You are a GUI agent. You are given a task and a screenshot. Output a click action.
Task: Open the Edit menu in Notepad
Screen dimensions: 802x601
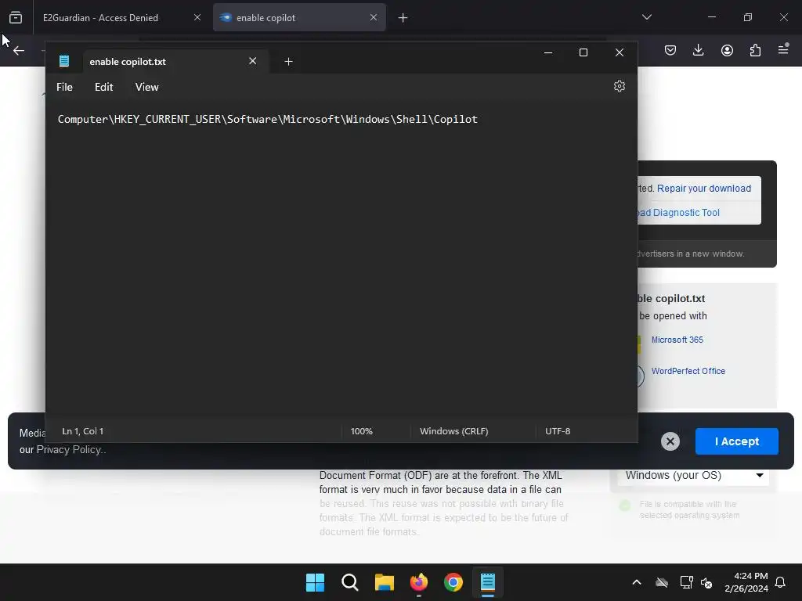(104, 87)
